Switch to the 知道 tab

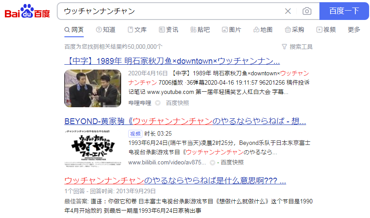[x=106, y=30]
